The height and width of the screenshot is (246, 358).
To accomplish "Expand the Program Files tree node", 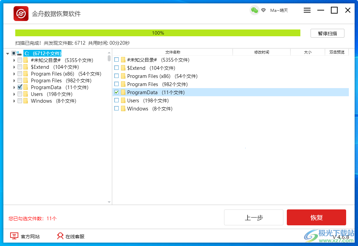I will pos(14,81).
